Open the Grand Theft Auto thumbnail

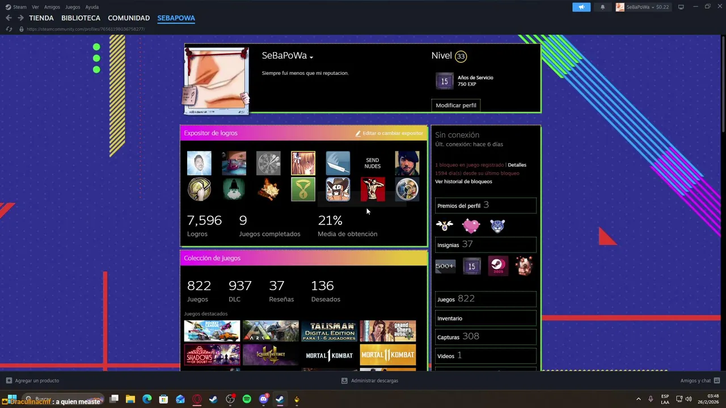click(388, 331)
